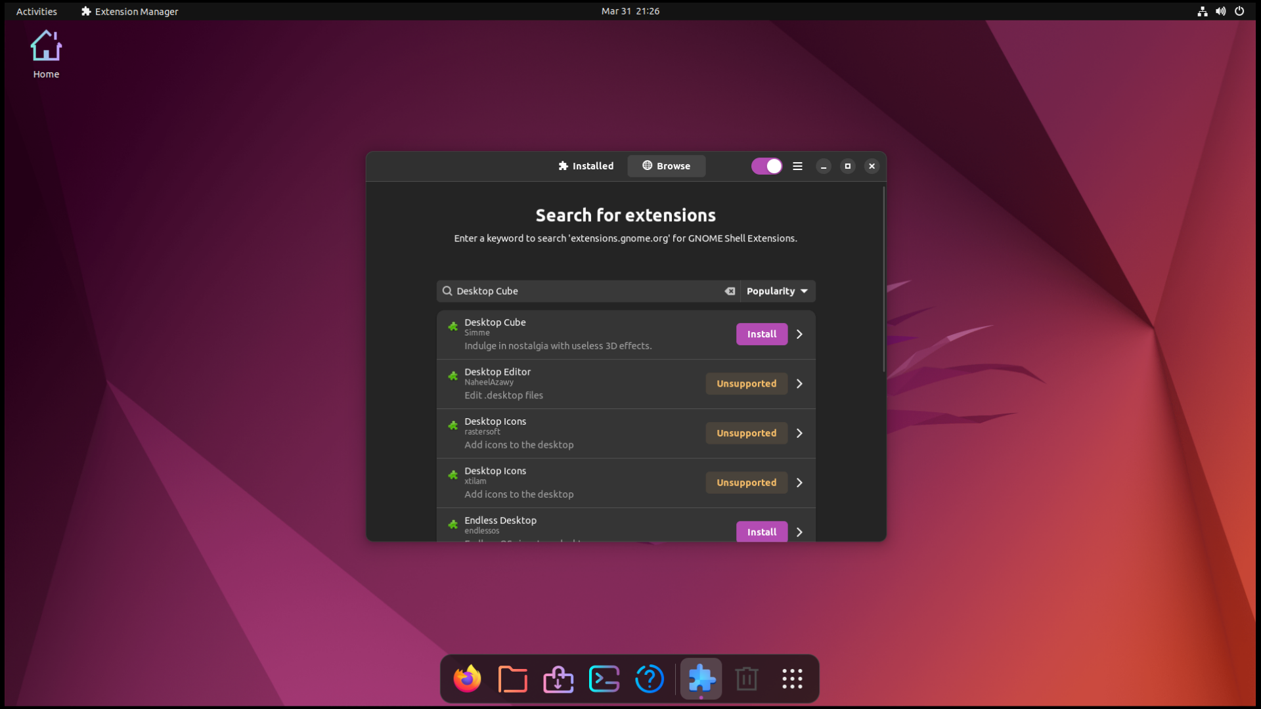Screen dimensions: 1261x709
Task: Open Firefox from the dock
Action: pyautogui.click(x=467, y=679)
